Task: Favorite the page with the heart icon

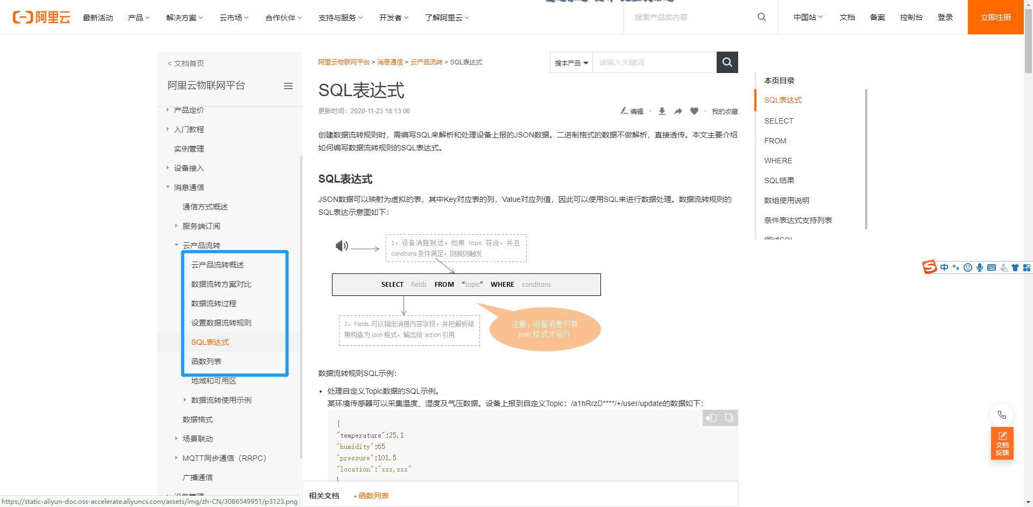Action: pos(694,111)
